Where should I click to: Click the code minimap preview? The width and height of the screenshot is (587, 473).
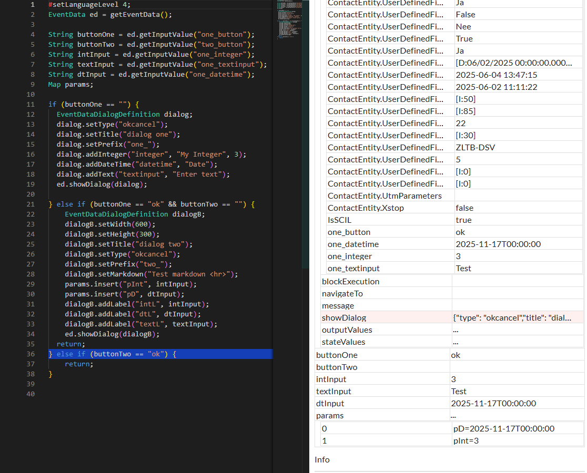(288, 21)
